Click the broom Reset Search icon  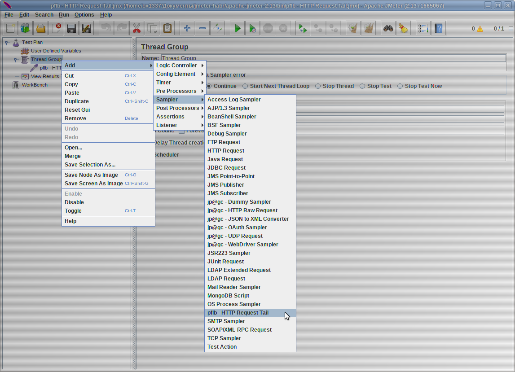404,29
